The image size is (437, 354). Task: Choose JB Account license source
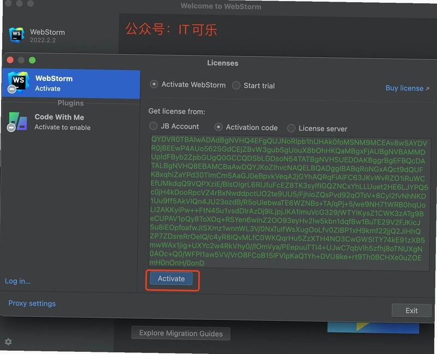click(153, 126)
